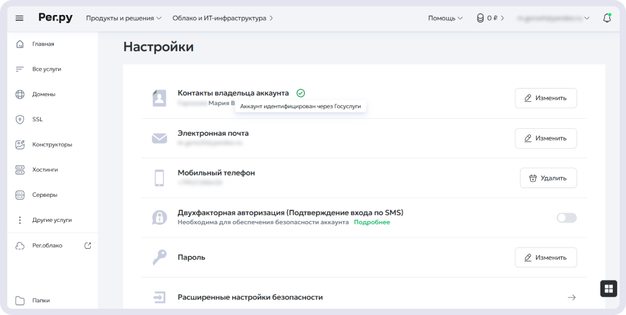Click the Серверы icon
This screenshot has width=626, height=315.
[x=19, y=195]
